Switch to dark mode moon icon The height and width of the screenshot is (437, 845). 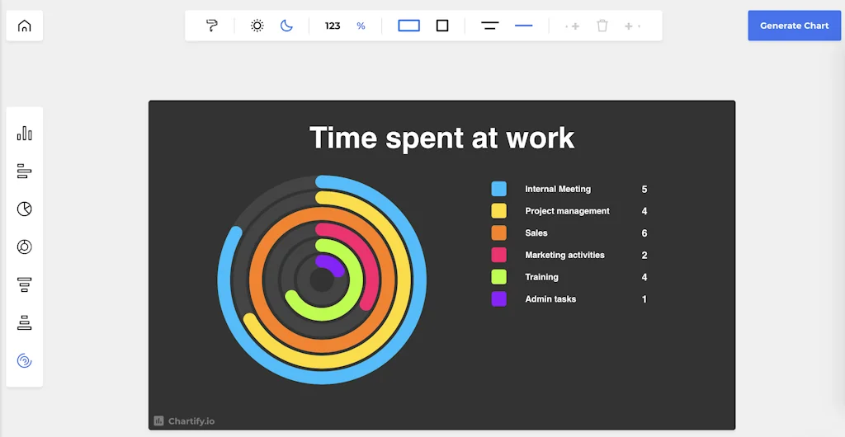click(x=286, y=26)
